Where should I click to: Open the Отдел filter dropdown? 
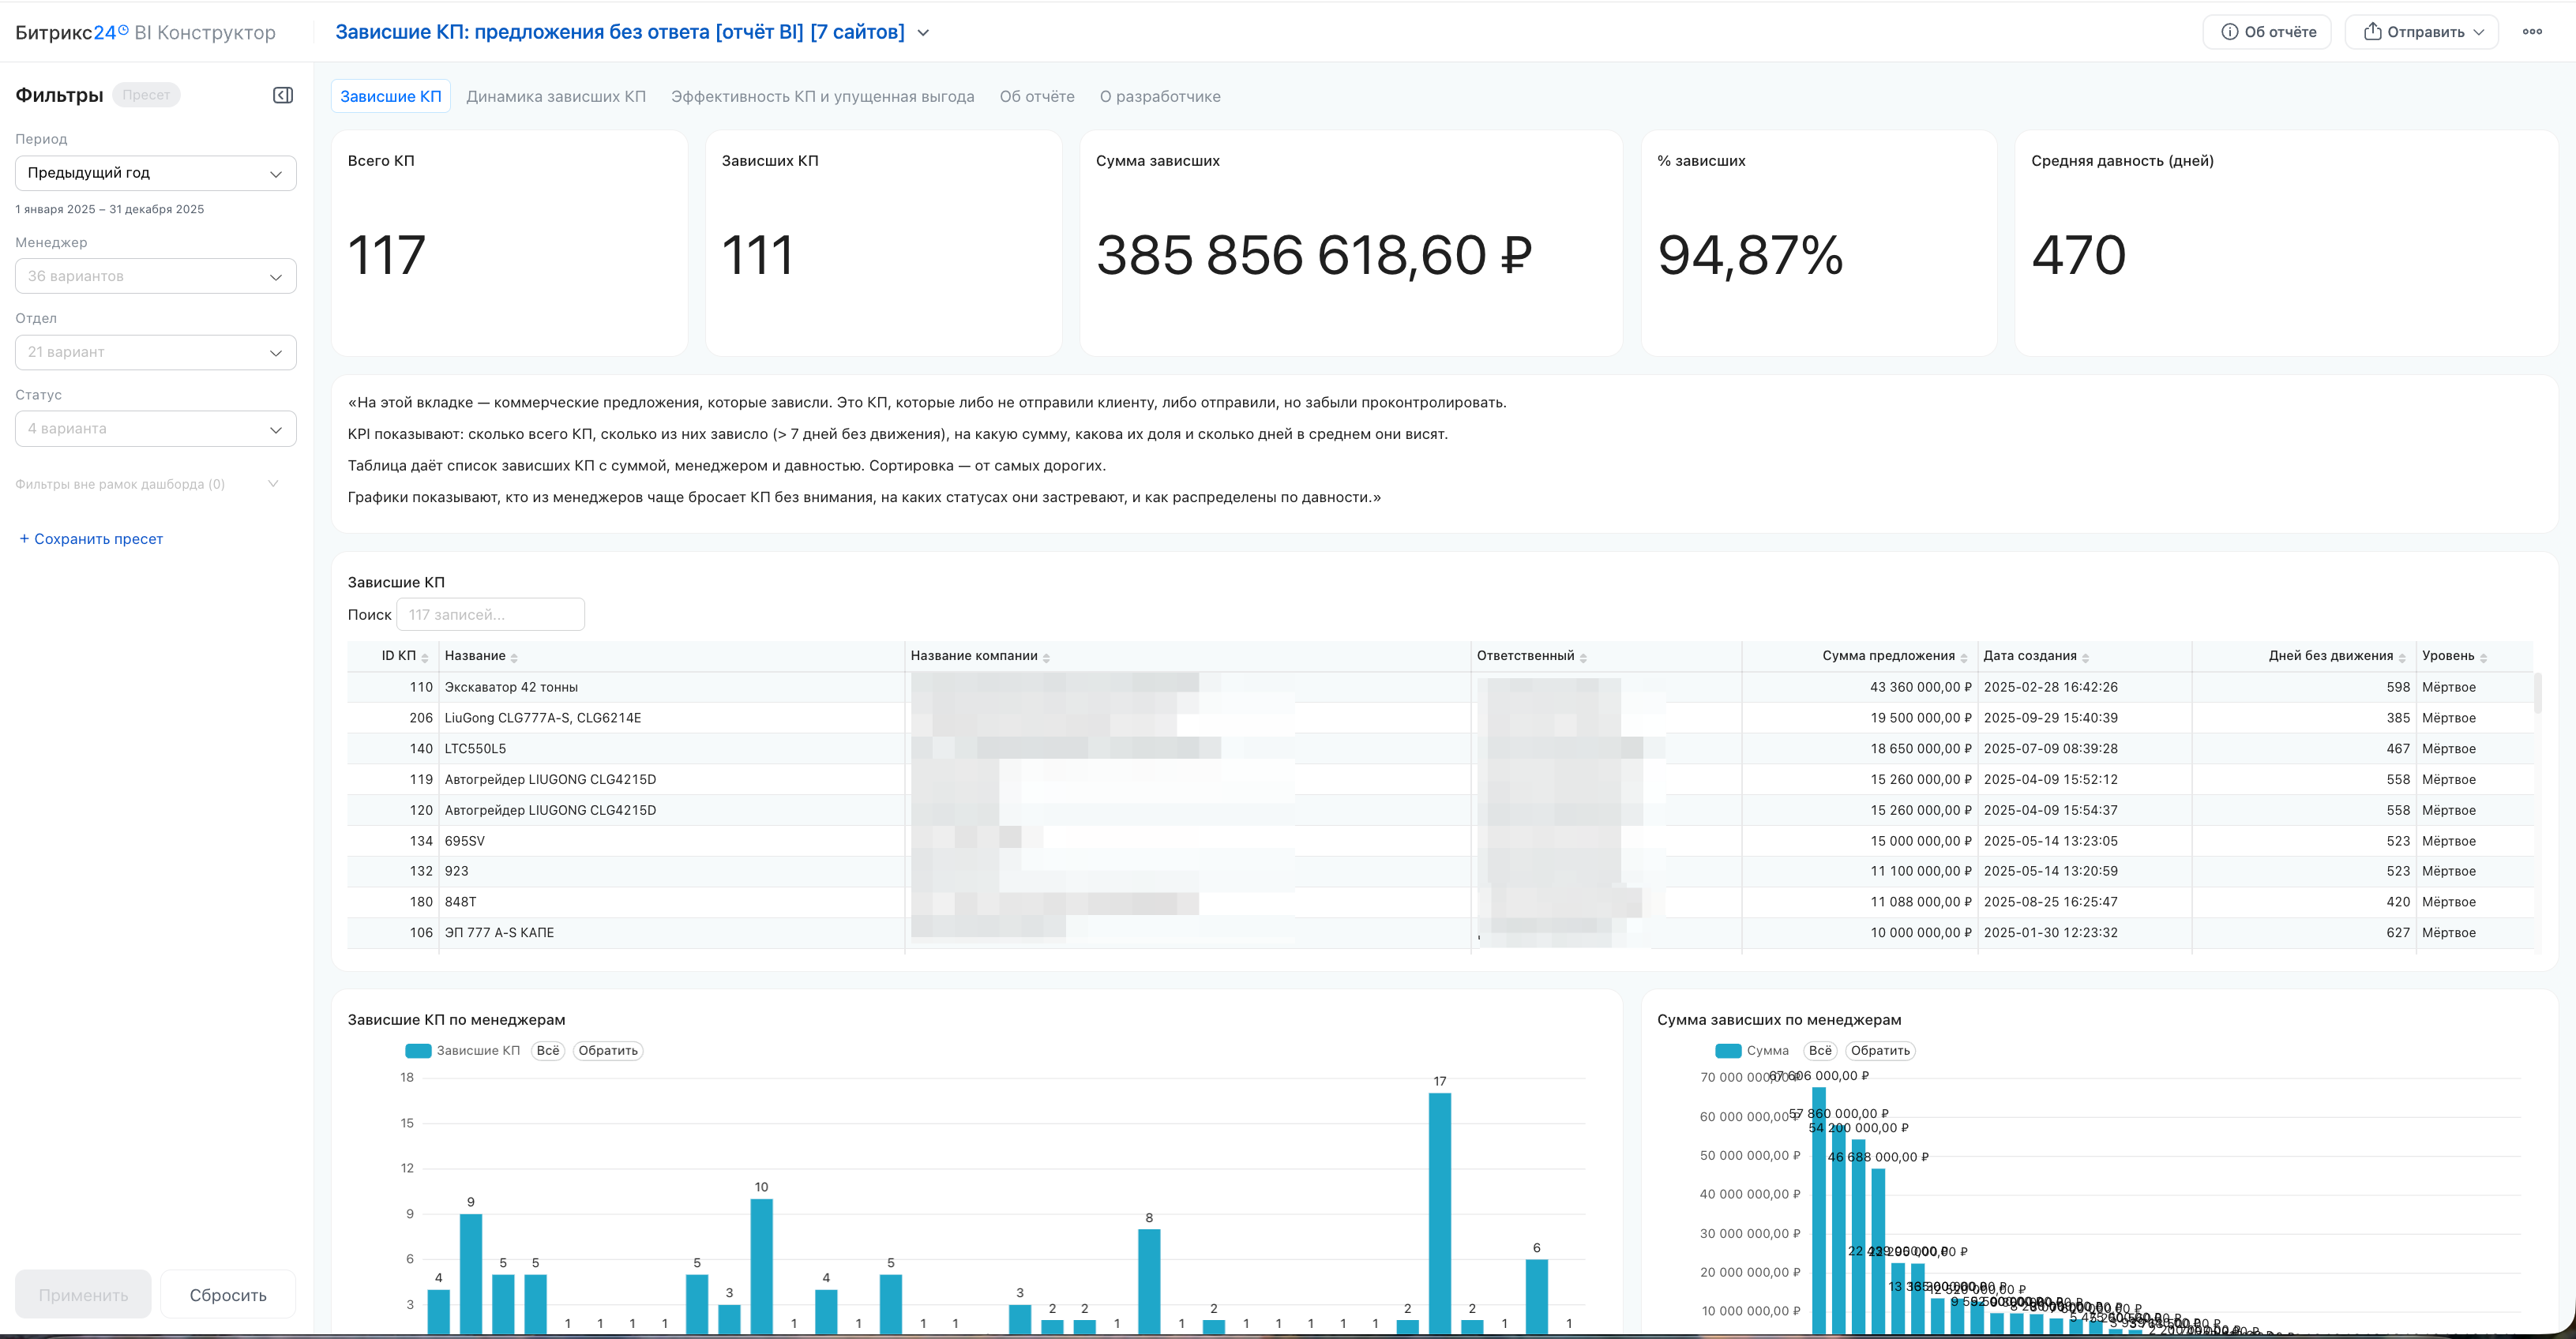pyautogui.click(x=156, y=352)
